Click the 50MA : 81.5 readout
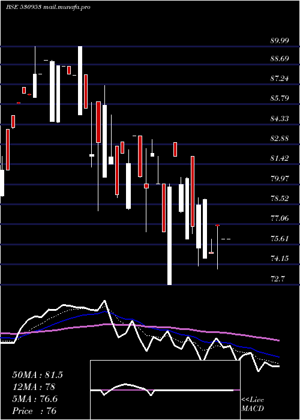This screenshot has width=300, height=420. pos(37,375)
